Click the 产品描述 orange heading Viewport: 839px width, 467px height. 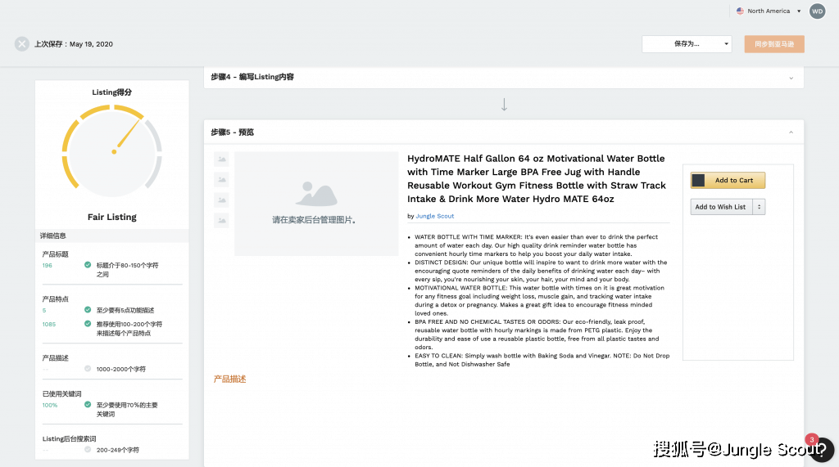(229, 379)
